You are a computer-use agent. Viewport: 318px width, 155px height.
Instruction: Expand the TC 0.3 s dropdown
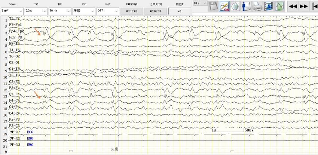36,11
